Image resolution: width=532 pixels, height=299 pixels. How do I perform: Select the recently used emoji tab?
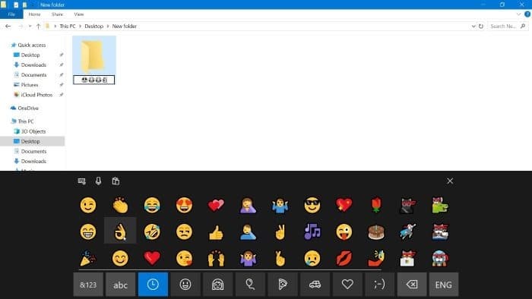pos(153,285)
